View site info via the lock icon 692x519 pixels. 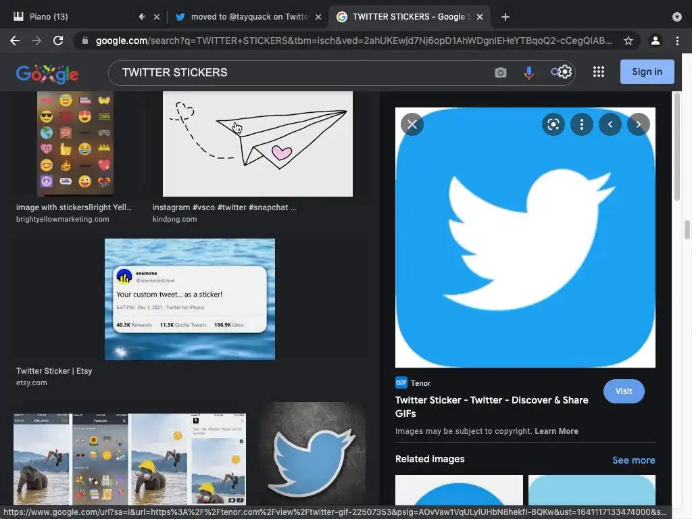85,41
